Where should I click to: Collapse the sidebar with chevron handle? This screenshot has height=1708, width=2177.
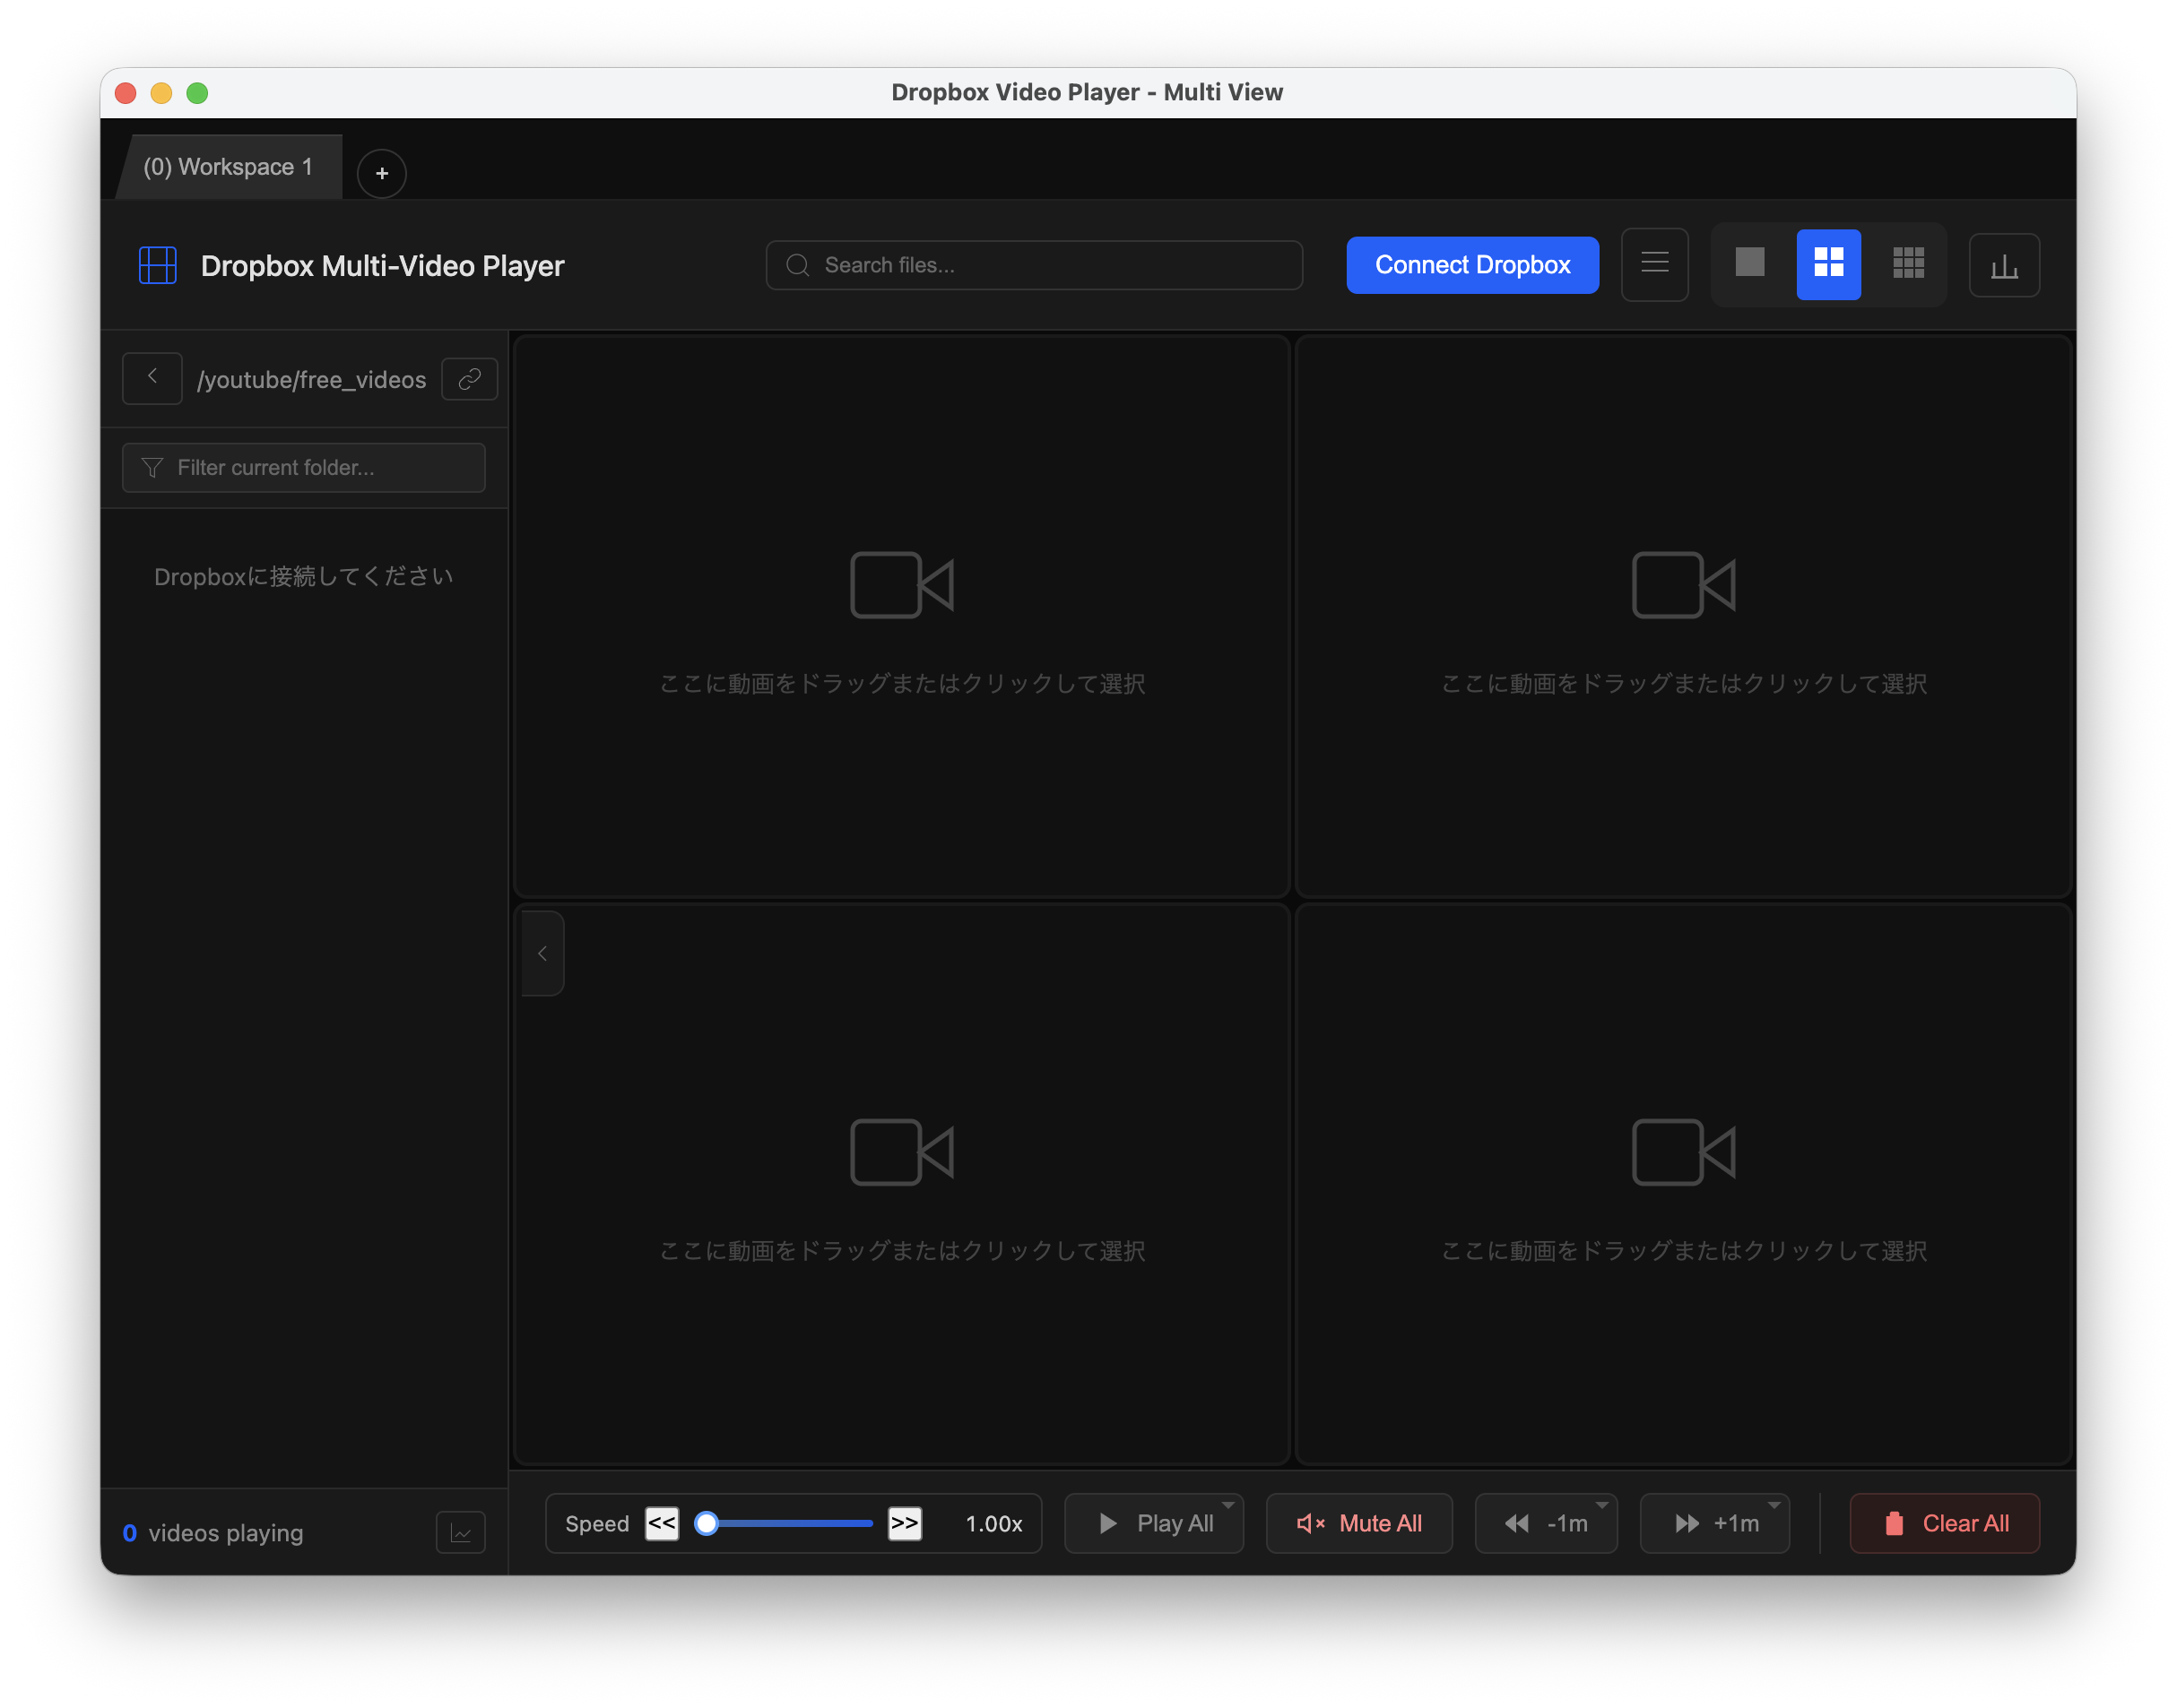coord(542,953)
